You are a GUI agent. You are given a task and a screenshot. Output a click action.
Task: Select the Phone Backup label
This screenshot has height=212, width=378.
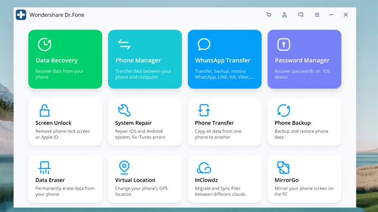point(292,123)
